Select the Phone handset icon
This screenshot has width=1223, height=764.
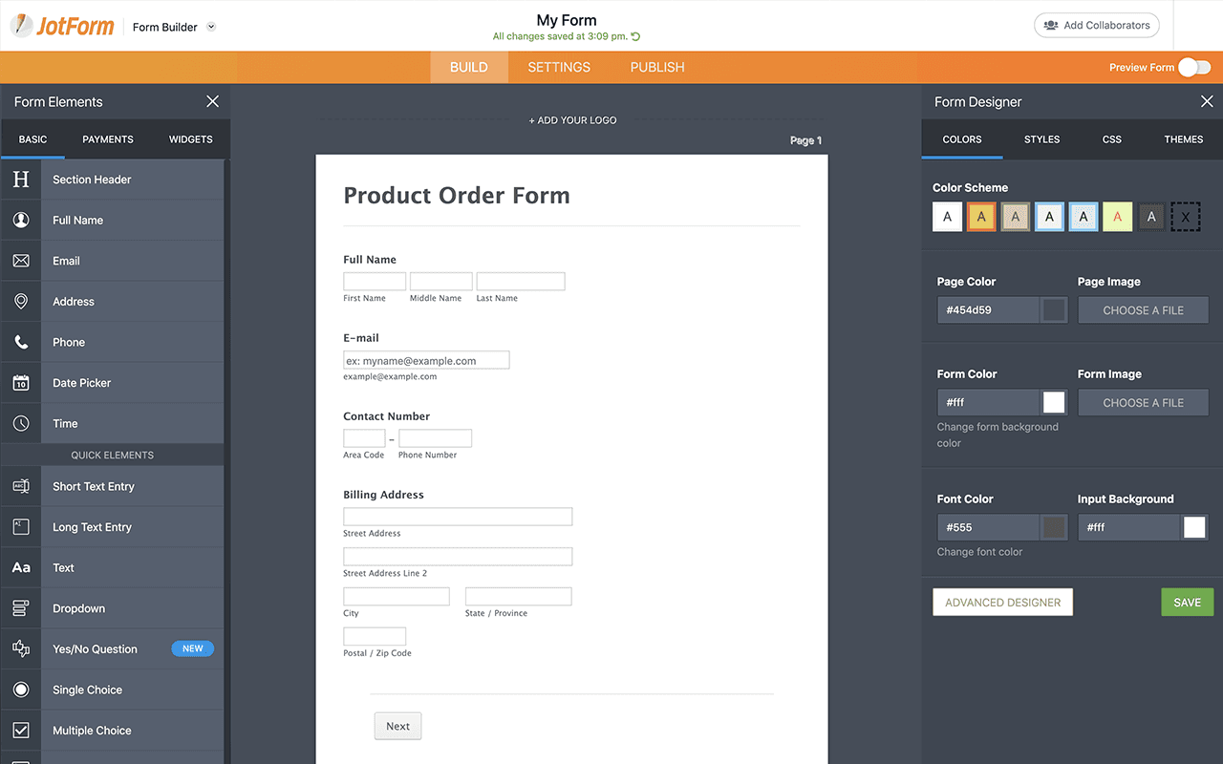(x=21, y=342)
